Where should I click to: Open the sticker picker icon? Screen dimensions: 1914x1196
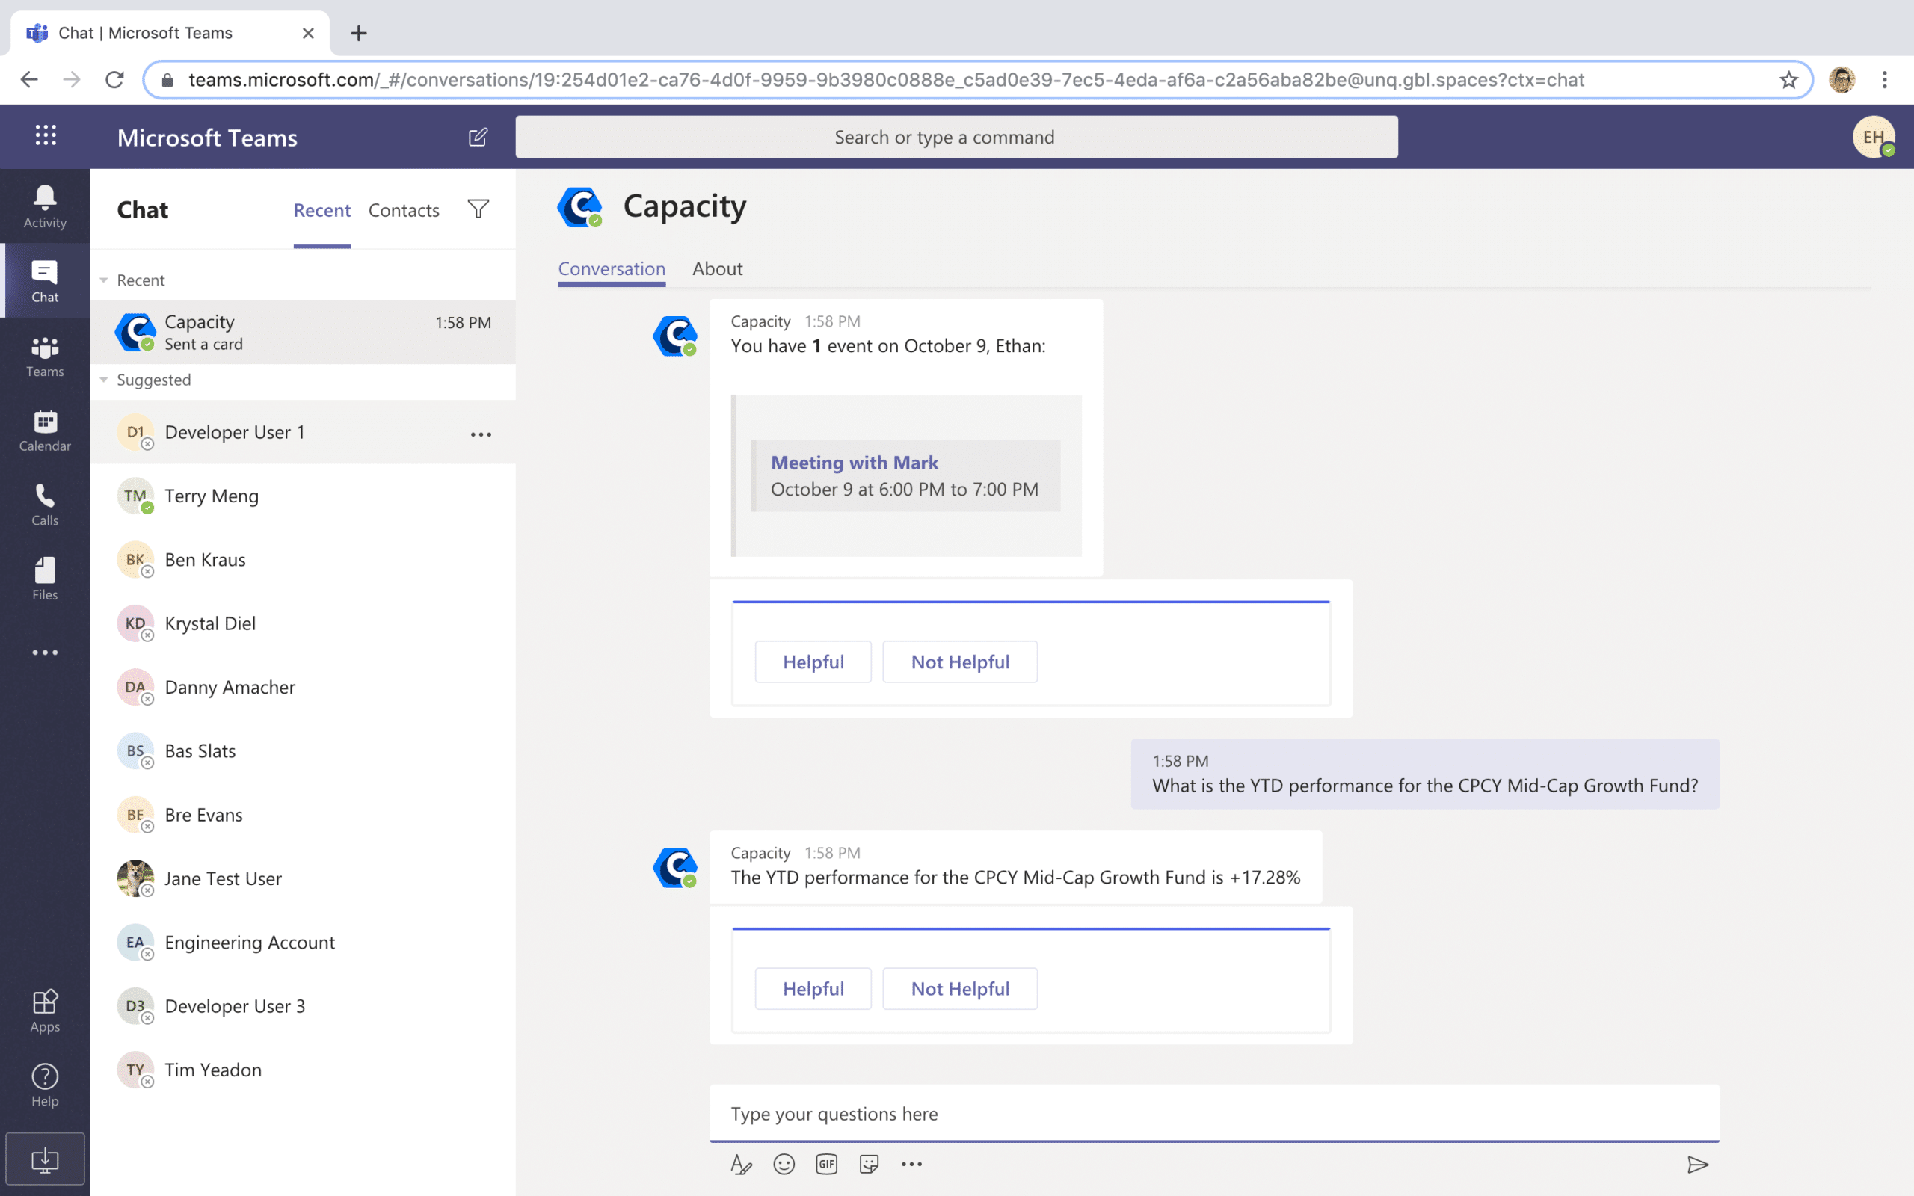tap(870, 1164)
